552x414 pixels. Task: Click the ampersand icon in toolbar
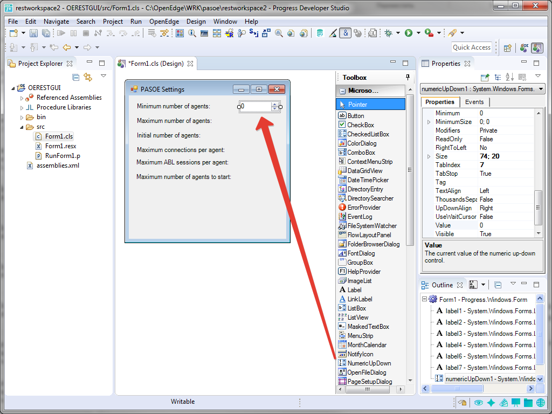pyautogui.click(x=346, y=33)
